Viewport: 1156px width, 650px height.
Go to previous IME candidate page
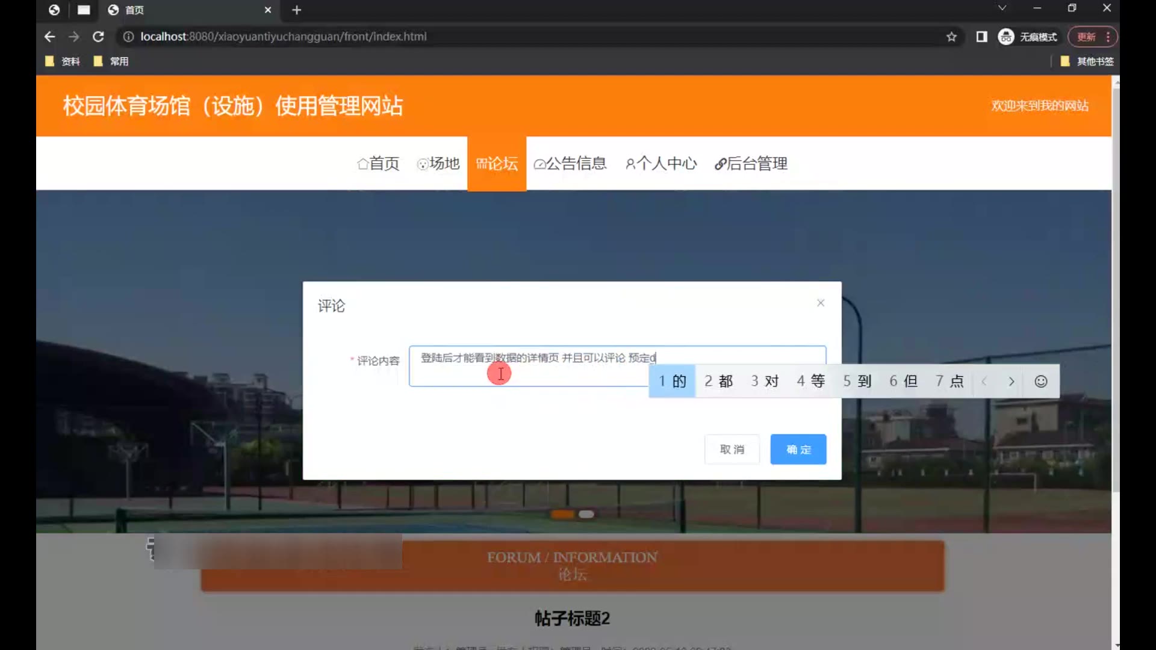tap(984, 382)
